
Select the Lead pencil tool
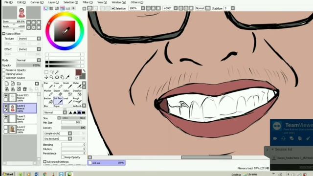click(67, 101)
